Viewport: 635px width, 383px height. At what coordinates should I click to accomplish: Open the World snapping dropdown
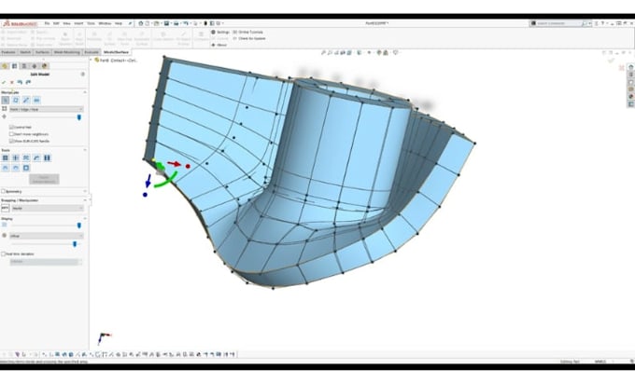[48, 209]
